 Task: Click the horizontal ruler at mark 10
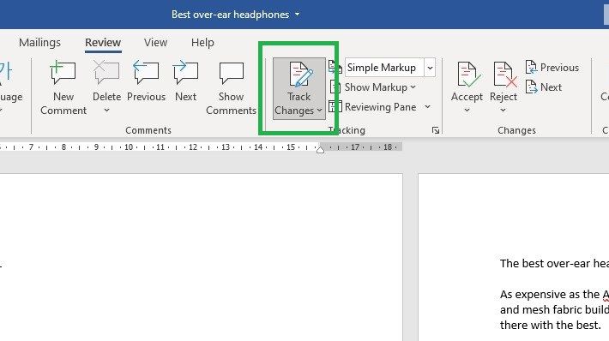(x=129, y=147)
